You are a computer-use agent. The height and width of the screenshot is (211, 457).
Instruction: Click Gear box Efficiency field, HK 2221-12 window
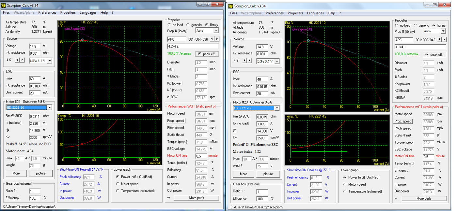click(x=262, y=198)
